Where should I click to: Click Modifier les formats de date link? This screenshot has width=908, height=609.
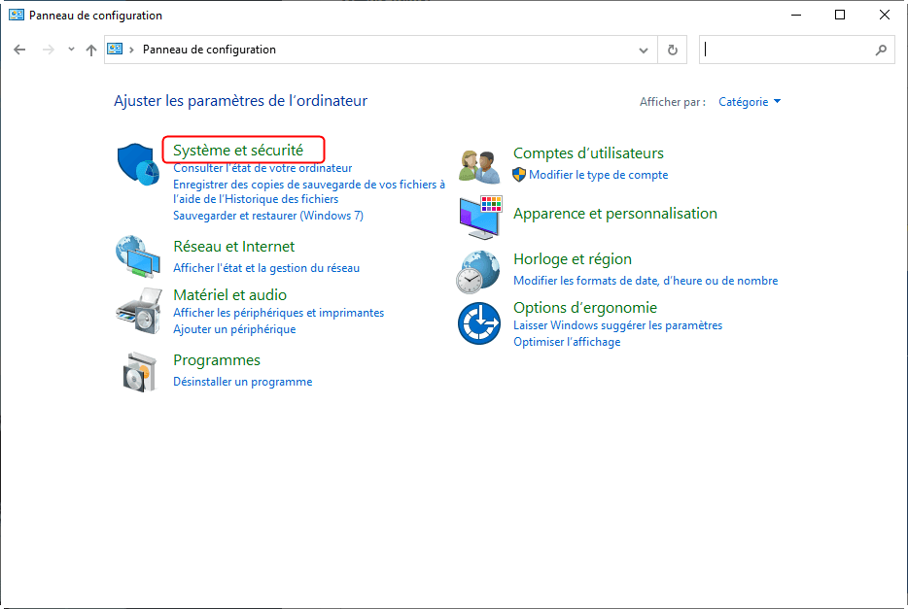646,281
